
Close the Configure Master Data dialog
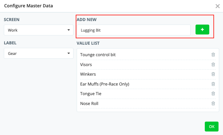click(218, 6)
